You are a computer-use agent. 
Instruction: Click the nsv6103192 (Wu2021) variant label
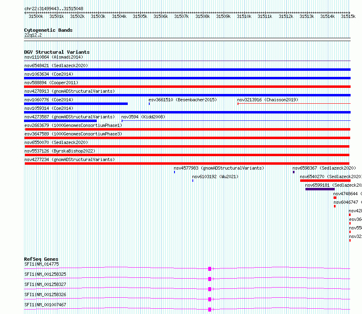tap(215, 177)
